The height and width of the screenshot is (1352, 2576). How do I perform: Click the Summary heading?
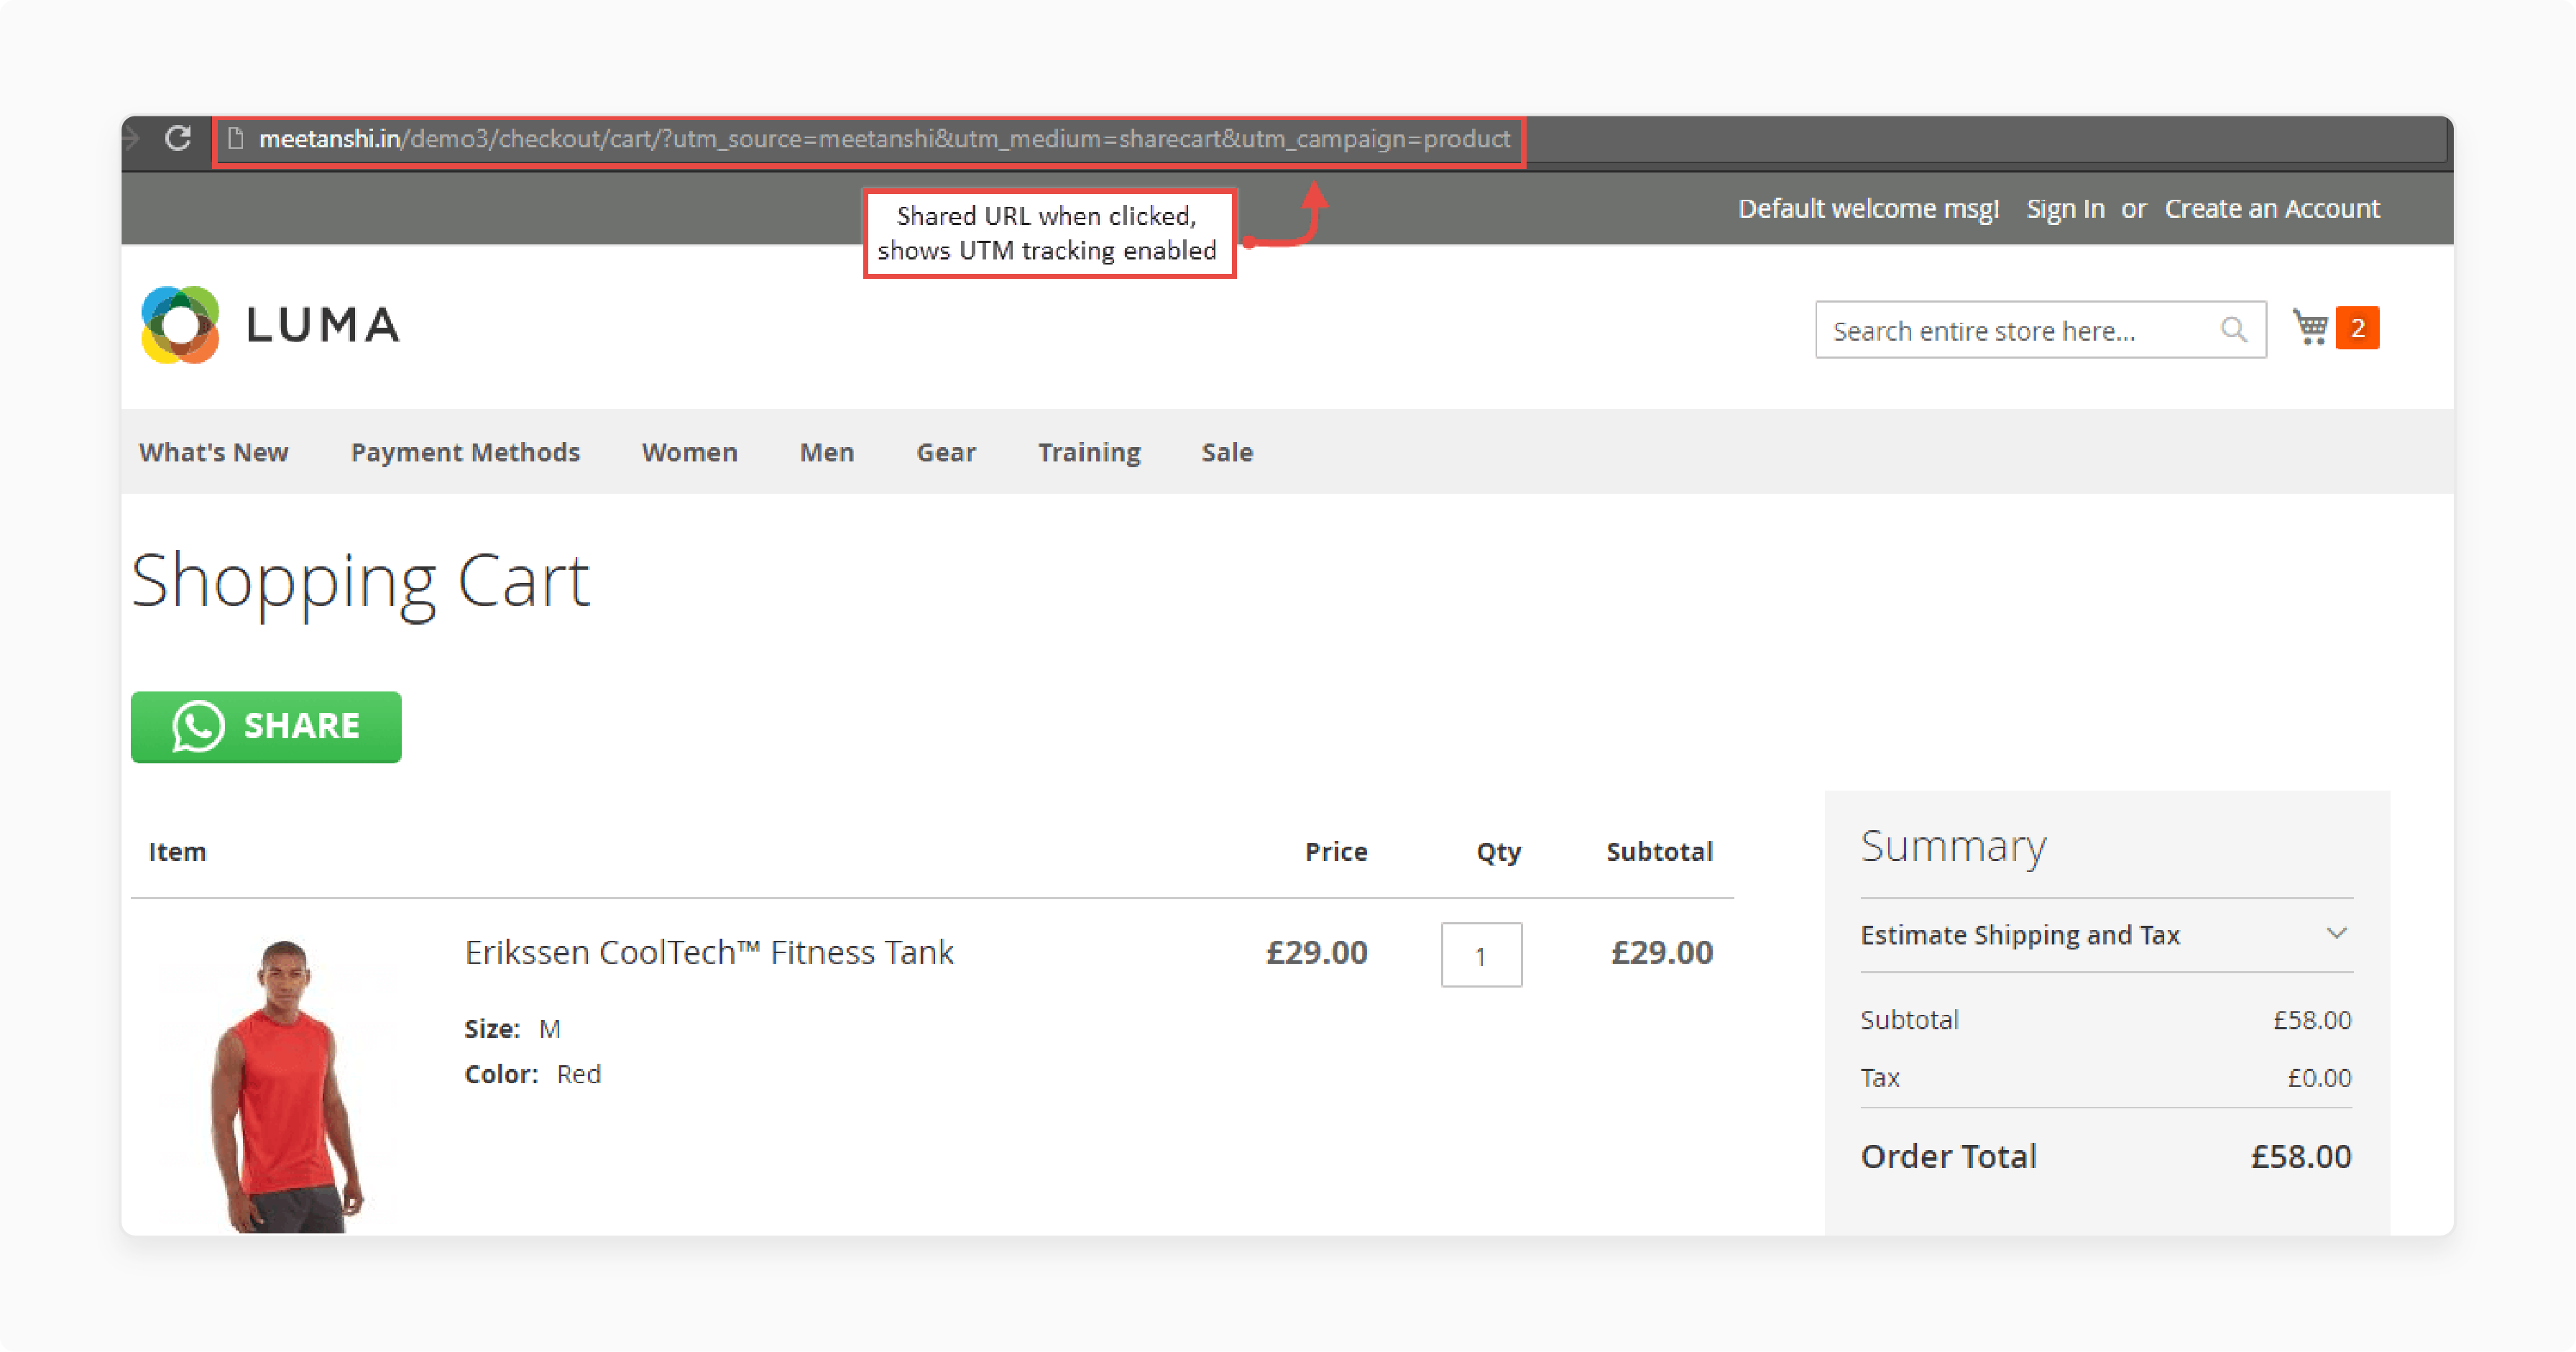tap(1953, 848)
